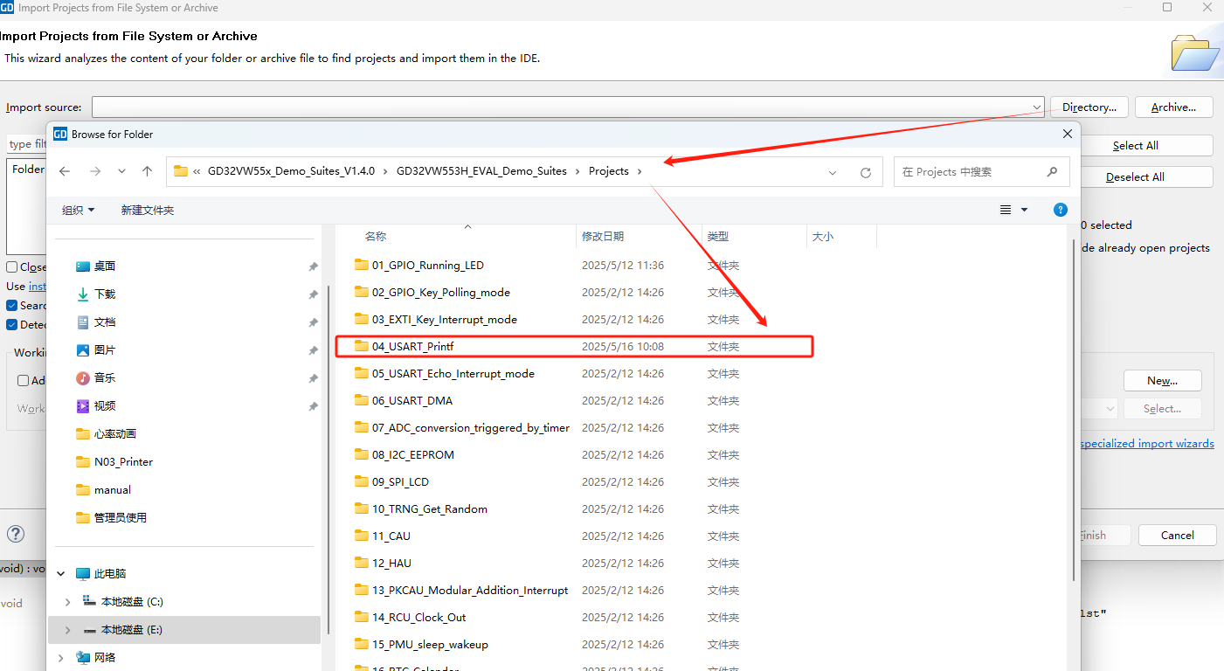Open the blue Help icon
Screen dimensions: 1224x671
coord(1060,210)
